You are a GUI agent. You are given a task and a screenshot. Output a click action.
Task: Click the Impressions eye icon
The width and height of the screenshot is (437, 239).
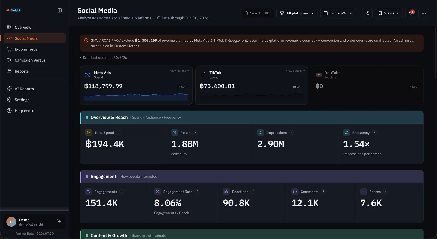pyautogui.click(x=261, y=133)
